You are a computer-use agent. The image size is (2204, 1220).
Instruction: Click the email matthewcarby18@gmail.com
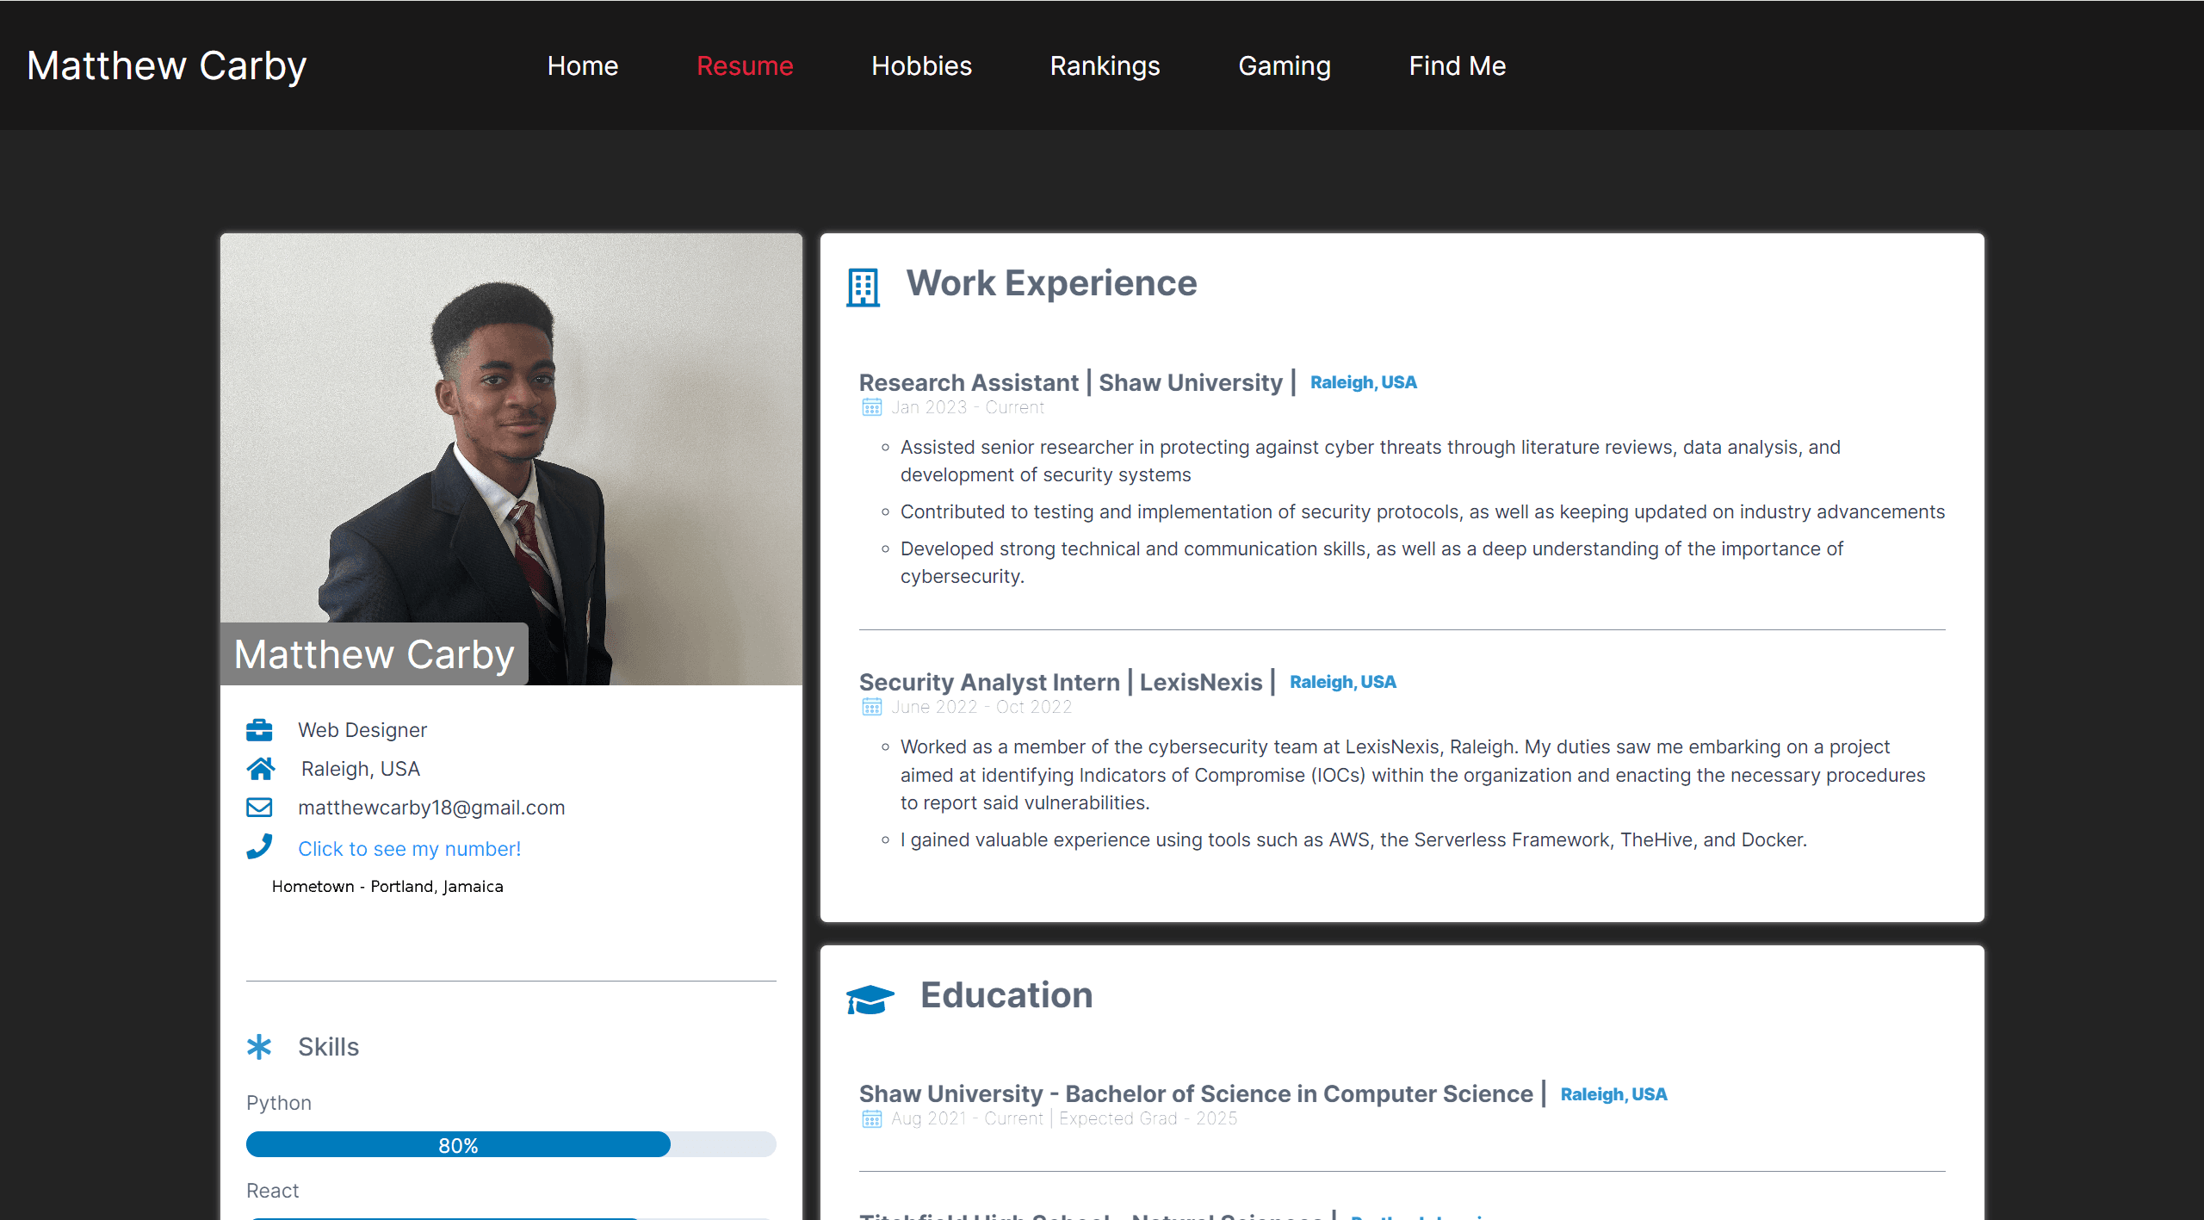[x=431, y=808]
